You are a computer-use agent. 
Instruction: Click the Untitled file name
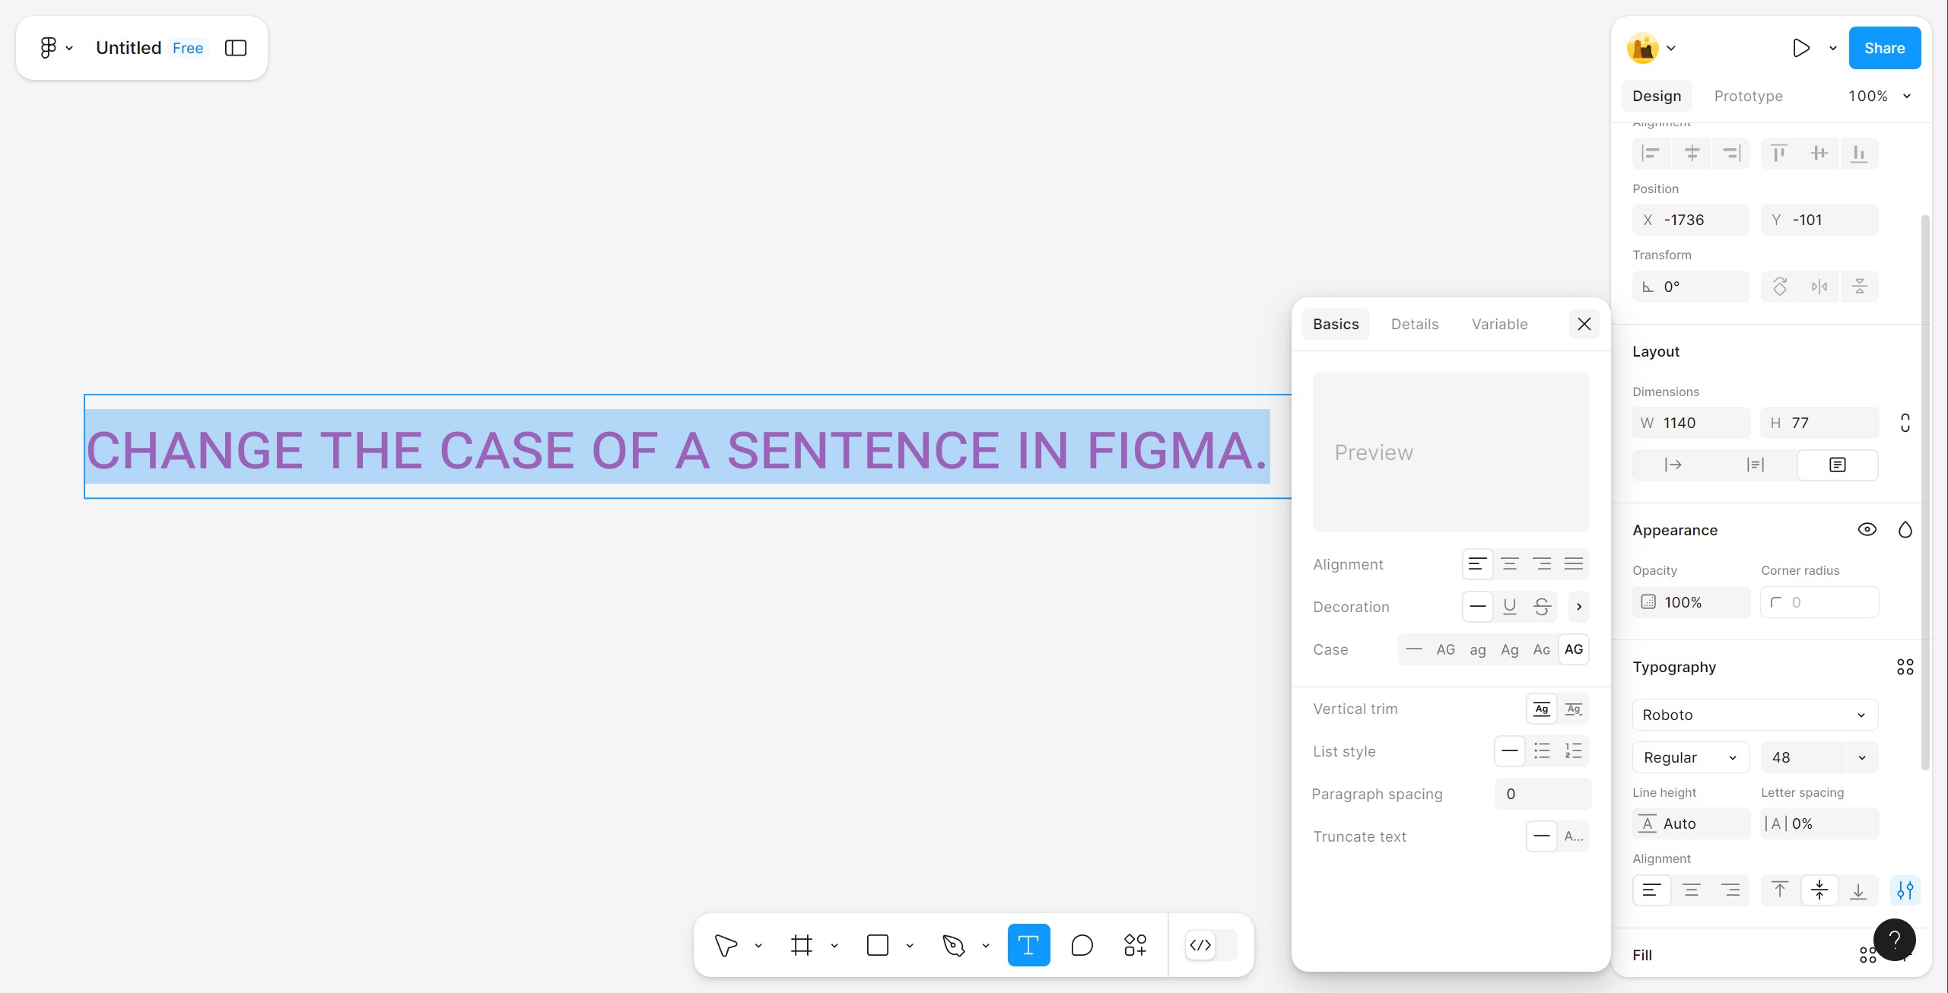[129, 48]
